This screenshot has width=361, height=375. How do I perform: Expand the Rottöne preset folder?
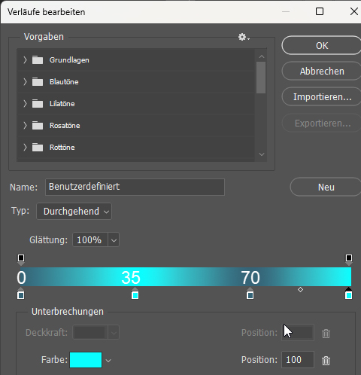[x=25, y=148]
